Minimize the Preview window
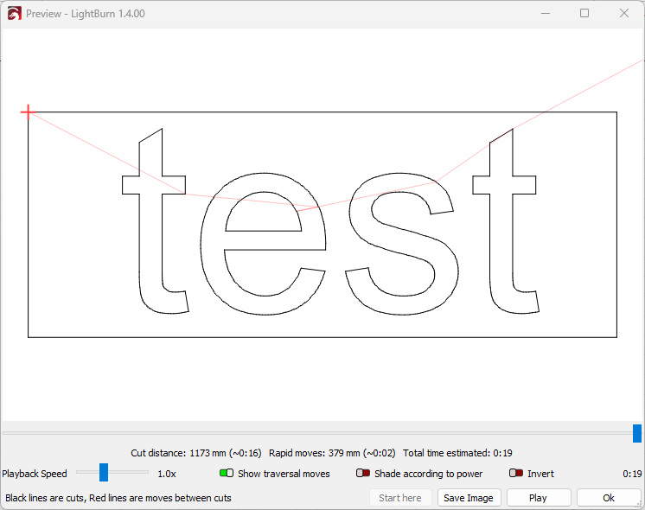 coord(546,13)
